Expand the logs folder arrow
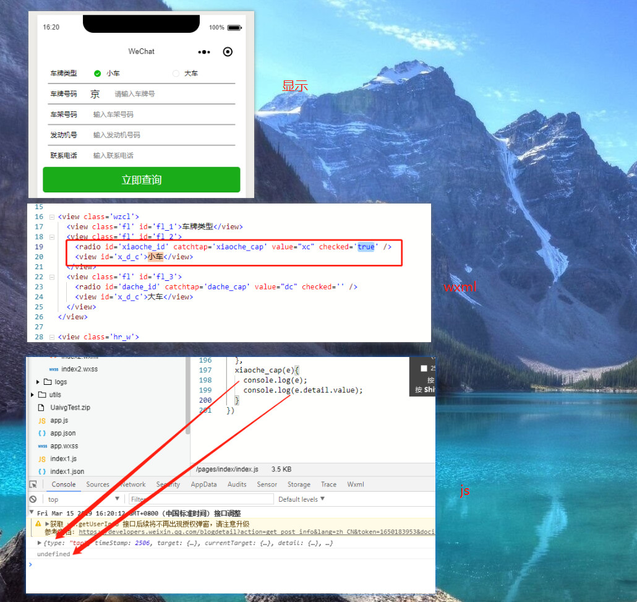637x602 pixels. 38,382
